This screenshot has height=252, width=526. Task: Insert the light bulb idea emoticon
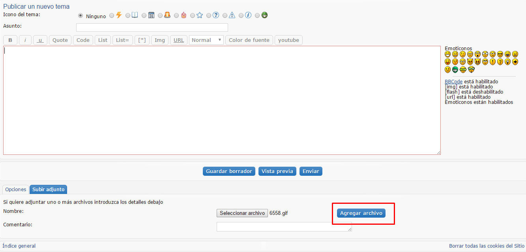point(507,62)
